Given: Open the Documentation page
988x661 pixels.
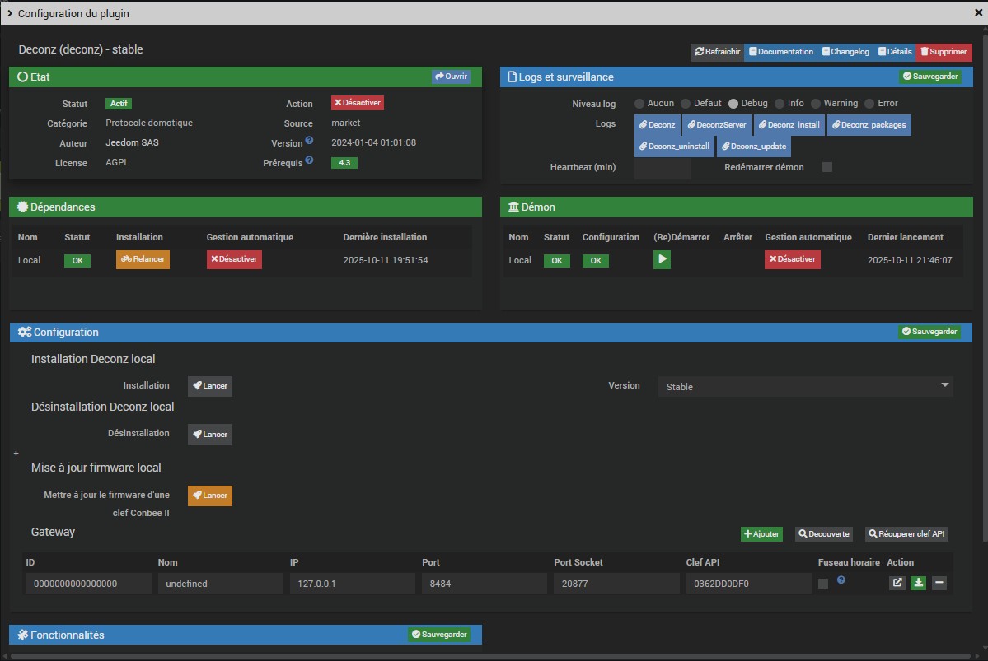Looking at the screenshot, I should (x=780, y=52).
